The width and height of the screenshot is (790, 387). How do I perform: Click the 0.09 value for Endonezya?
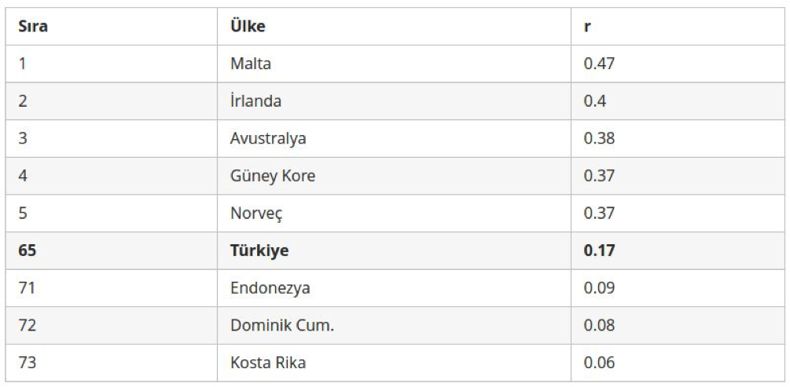tap(599, 288)
